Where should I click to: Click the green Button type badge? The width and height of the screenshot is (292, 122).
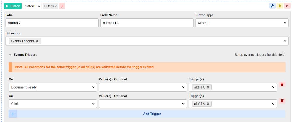click(13, 6)
